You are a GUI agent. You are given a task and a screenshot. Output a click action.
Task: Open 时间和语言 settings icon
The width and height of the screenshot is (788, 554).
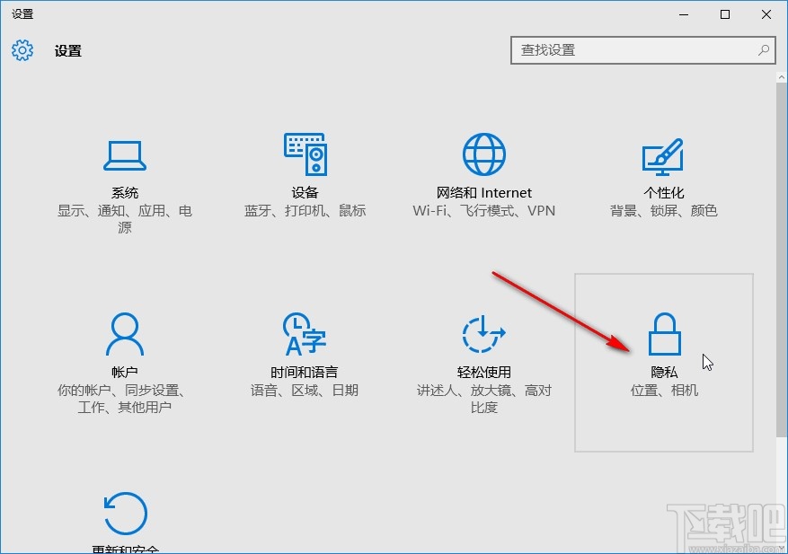[x=303, y=334]
